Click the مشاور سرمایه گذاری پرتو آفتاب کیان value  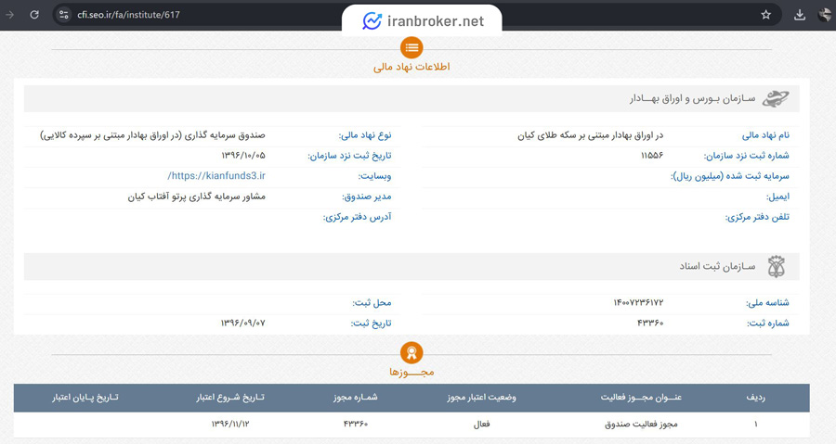pos(196,197)
